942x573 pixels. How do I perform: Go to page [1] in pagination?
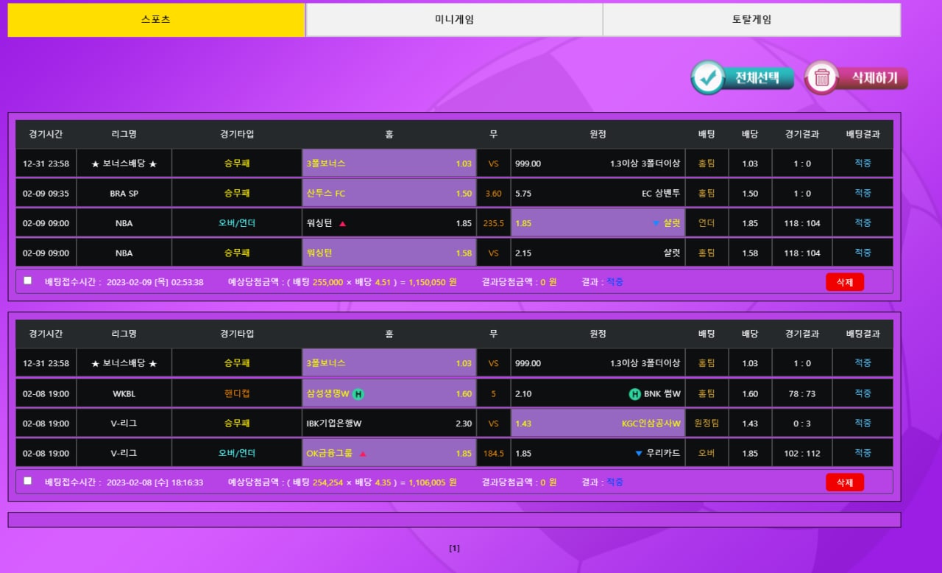454,548
